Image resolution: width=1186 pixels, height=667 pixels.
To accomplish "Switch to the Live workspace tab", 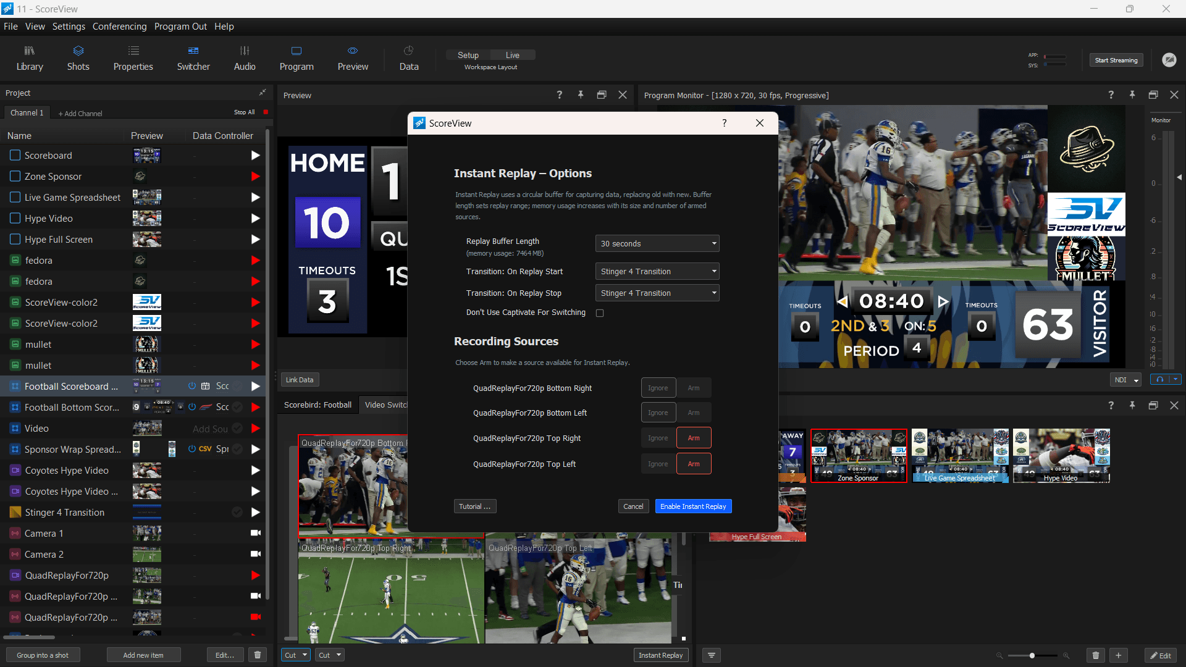I will [x=513, y=54].
